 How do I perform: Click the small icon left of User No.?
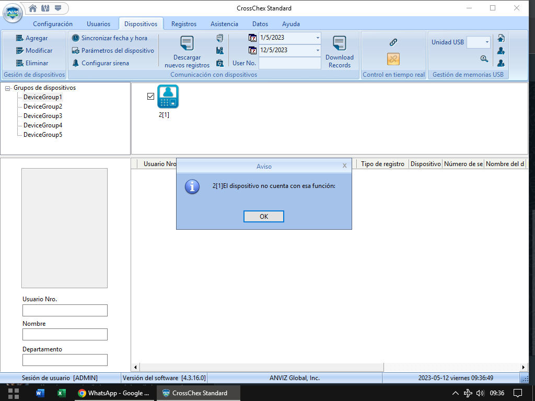(x=220, y=63)
